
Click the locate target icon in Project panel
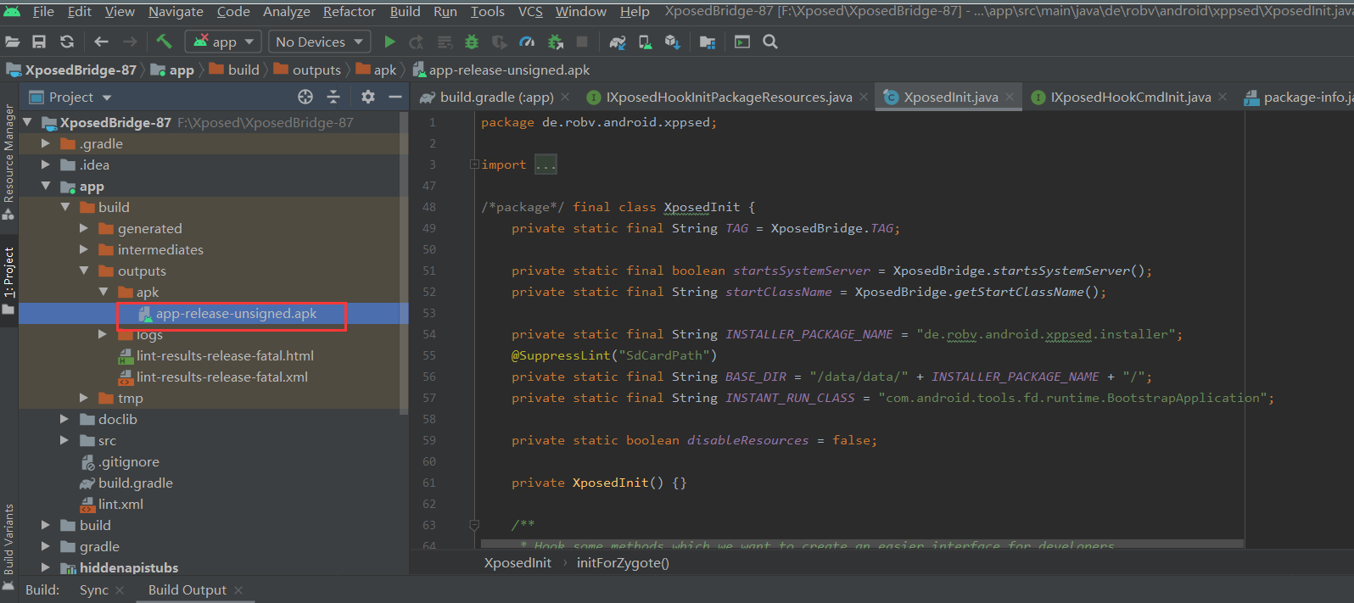(305, 97)
